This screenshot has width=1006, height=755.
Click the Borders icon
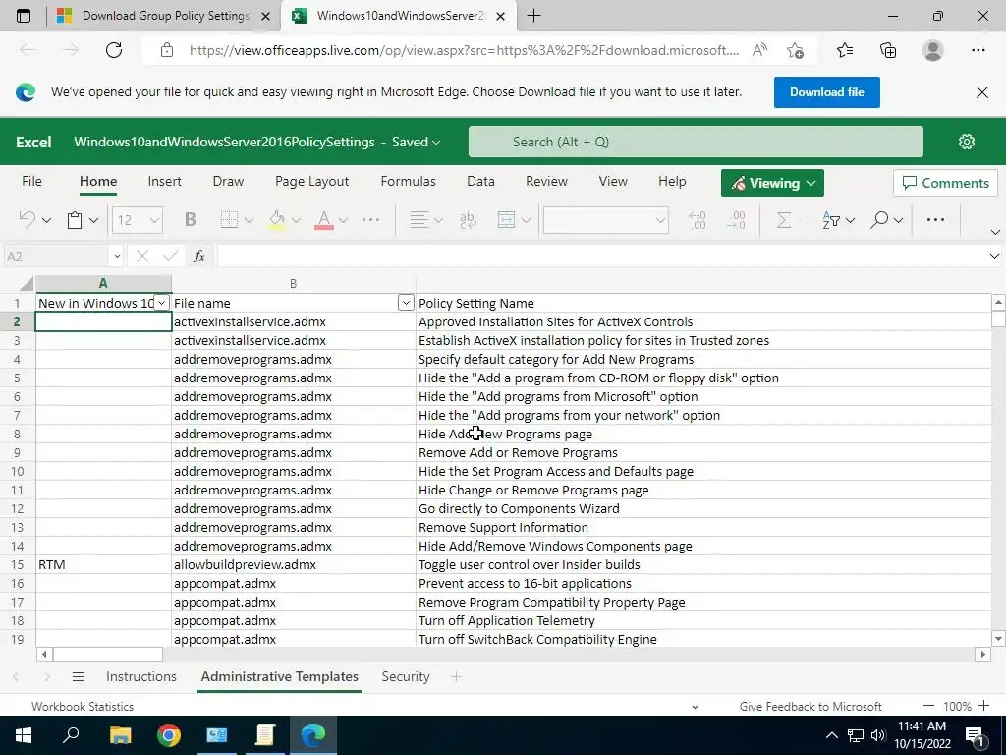[229, 220]
